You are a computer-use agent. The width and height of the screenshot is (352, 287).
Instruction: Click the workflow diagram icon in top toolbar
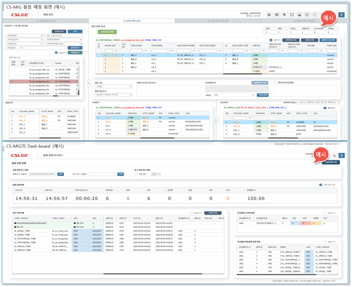coord(292,15)
